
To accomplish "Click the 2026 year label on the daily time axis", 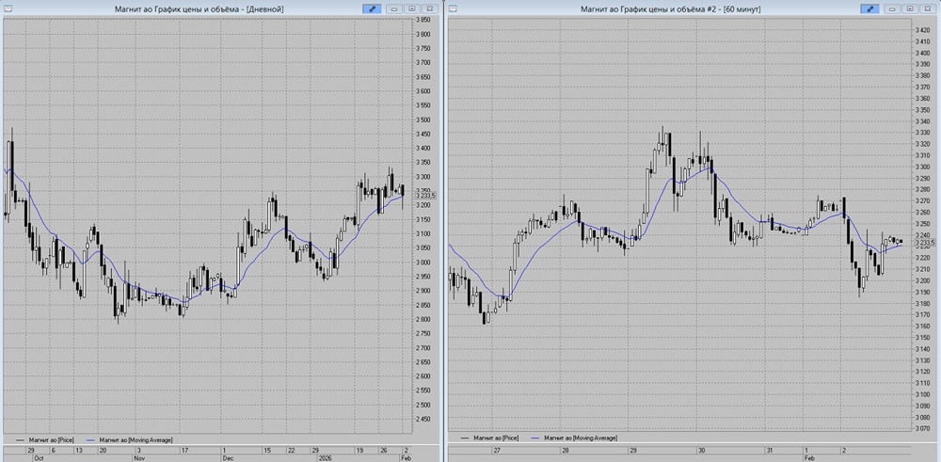I will tap(327, 457).
